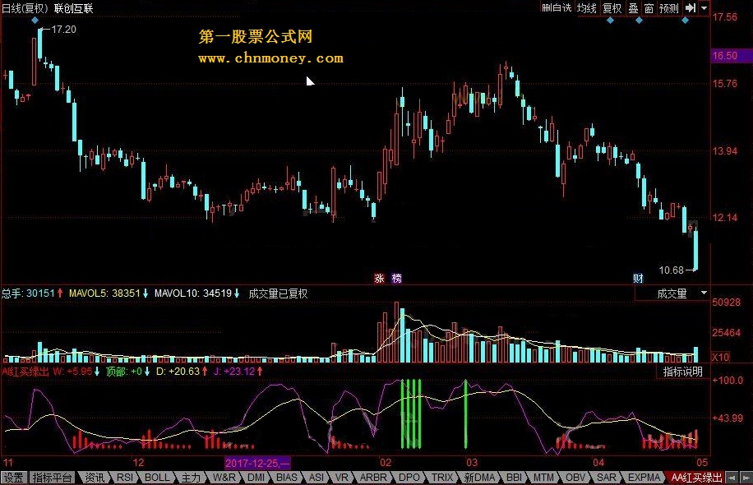Click the blue diamond marker above the 17.20 peak
The height and width of the screenshot is (485, 753).
pyautogui.click(x=35, y=21)
